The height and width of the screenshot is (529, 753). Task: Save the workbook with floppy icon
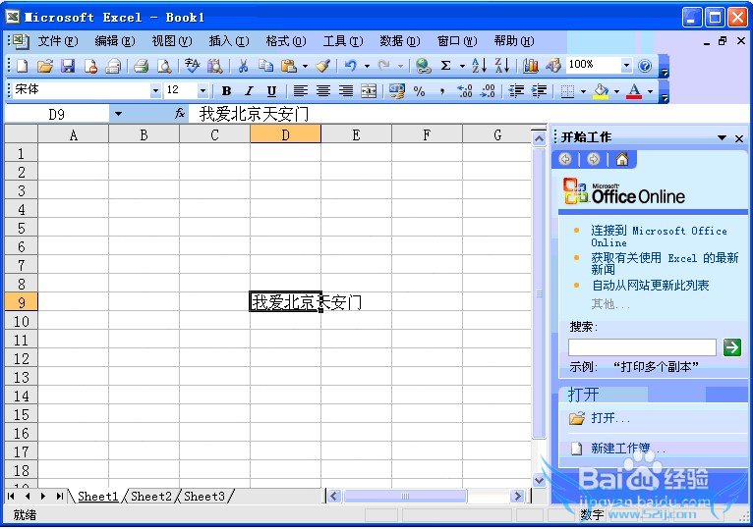coord(68,66)
